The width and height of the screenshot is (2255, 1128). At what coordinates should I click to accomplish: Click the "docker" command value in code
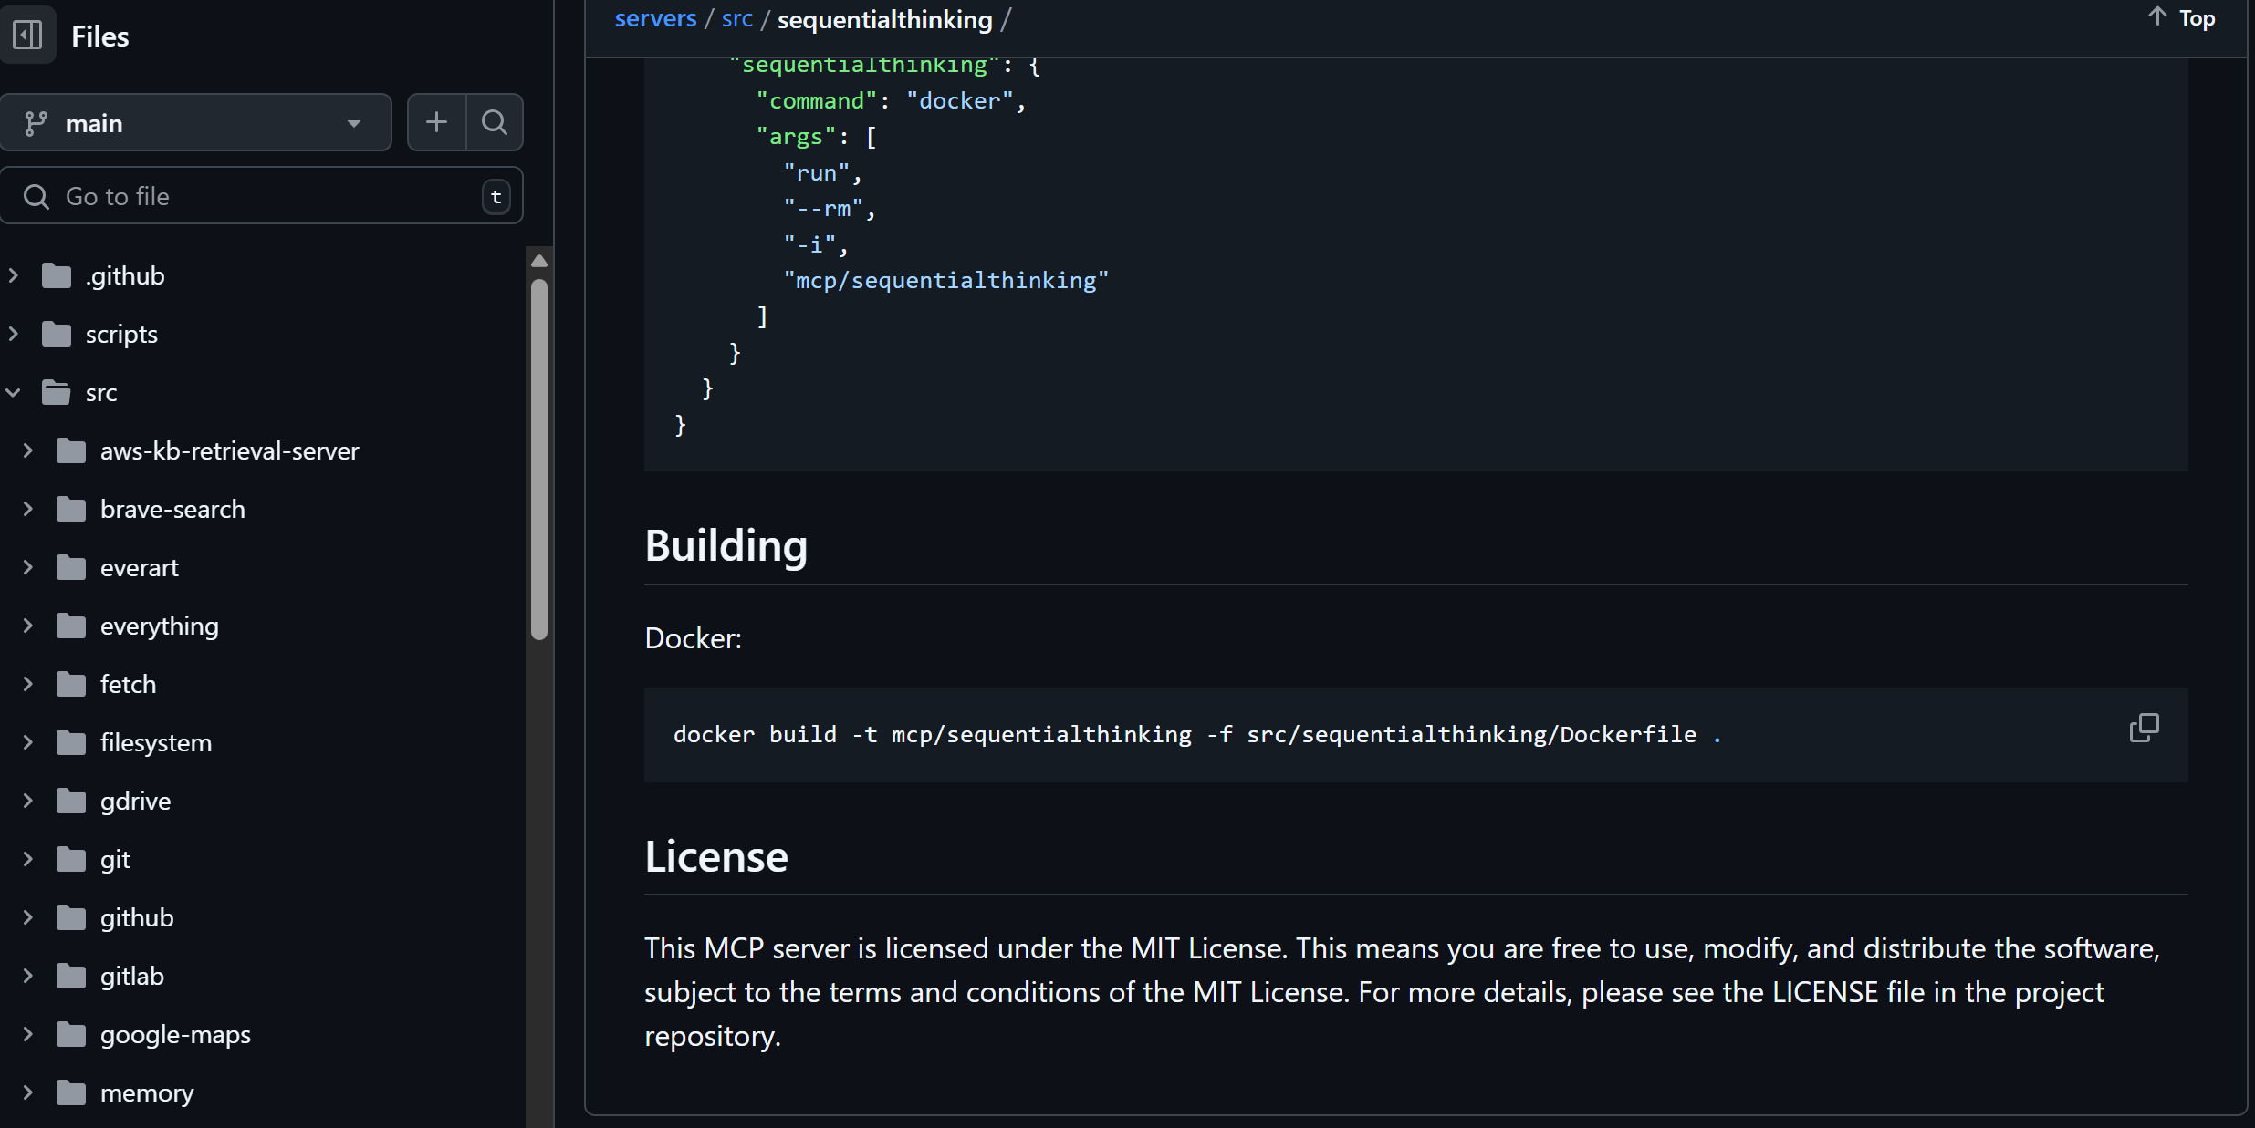coord(959,100)
